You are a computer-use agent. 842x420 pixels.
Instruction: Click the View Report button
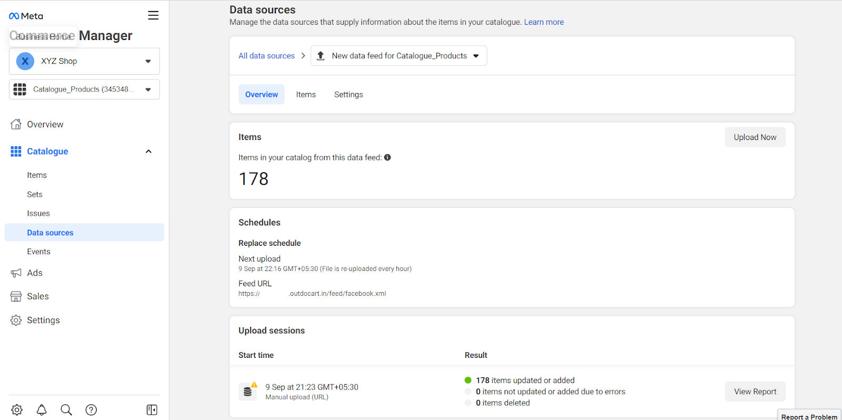tap(755, 392)
